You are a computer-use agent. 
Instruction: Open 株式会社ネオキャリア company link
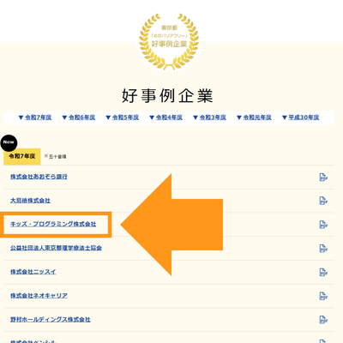(39, 296)
